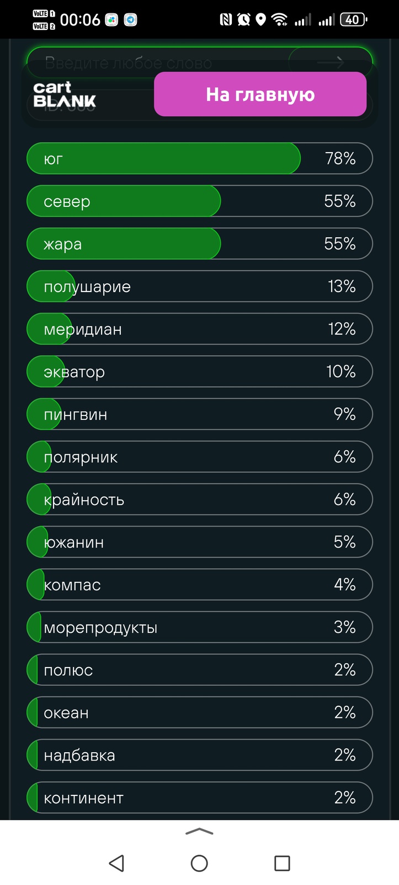The image size is (399, 885).
Task: Select the экватор 10% row
Action: click(x=200, y=371)
